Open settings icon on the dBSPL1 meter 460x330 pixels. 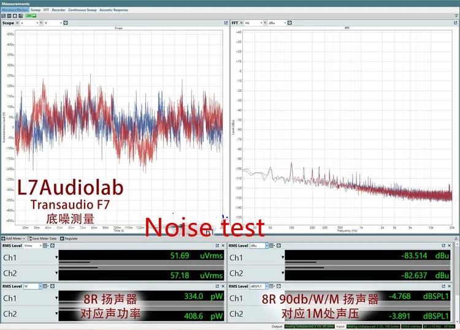[278, 287]
